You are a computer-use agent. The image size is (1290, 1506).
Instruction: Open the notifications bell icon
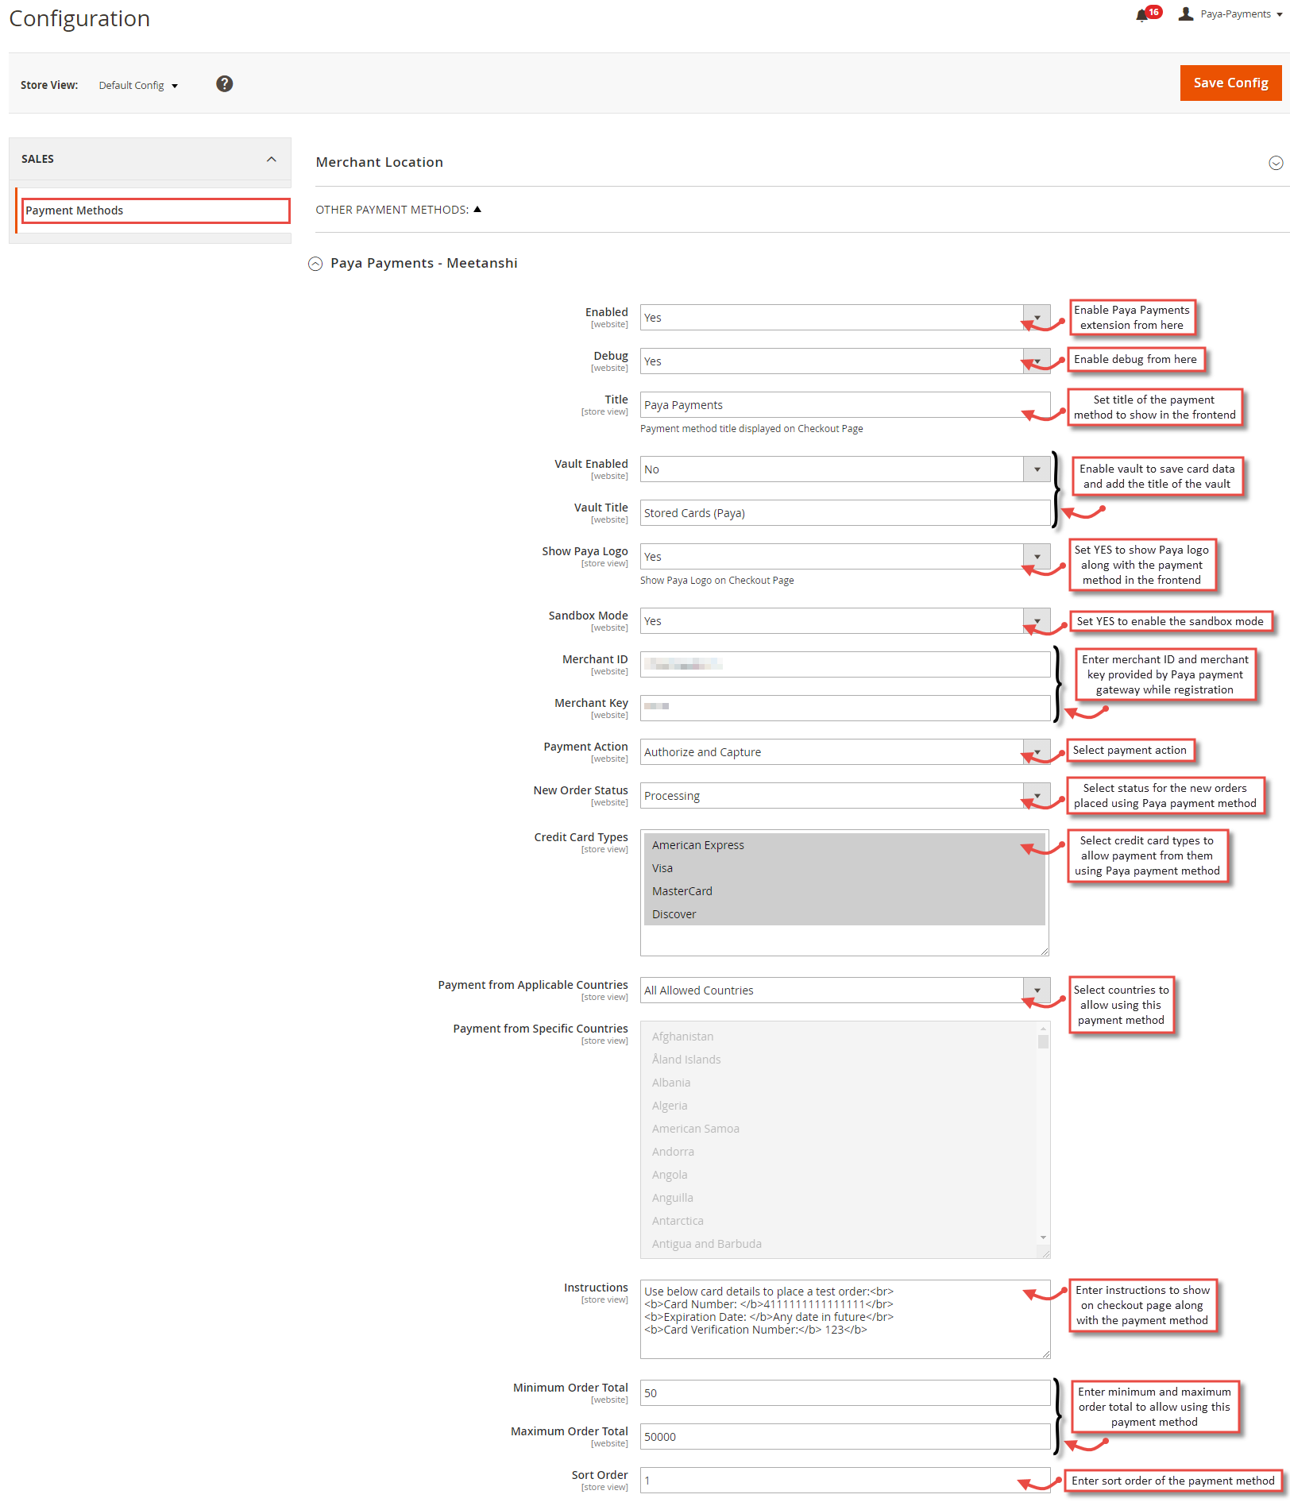tap(1142, 15)
